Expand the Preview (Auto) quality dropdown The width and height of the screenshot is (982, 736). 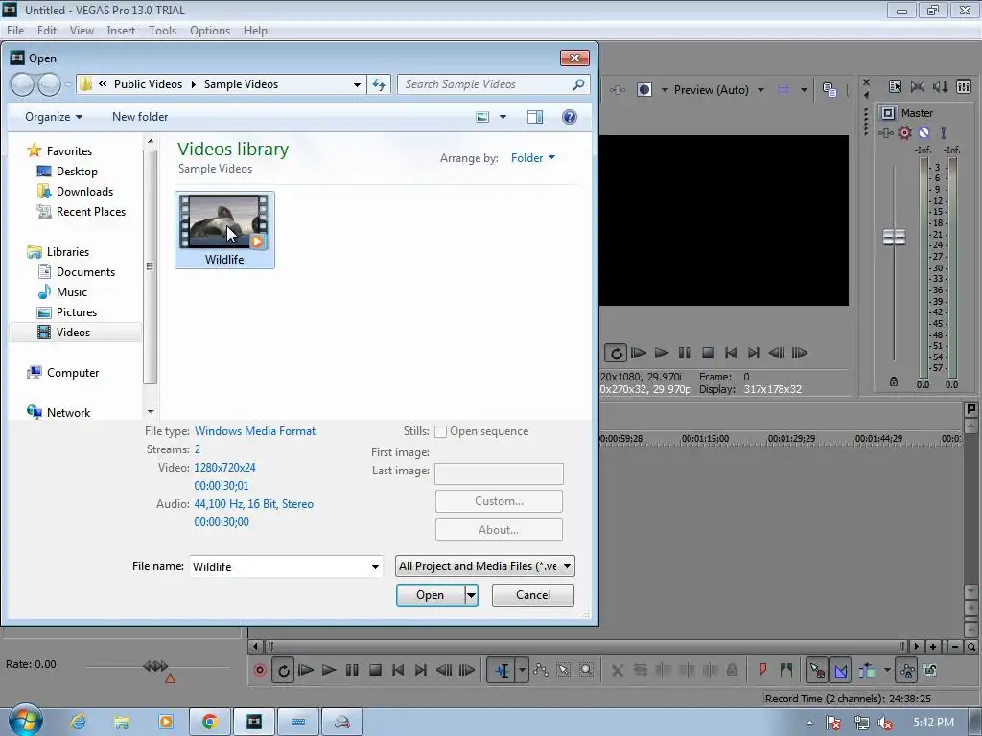click(x=760, y=90)
